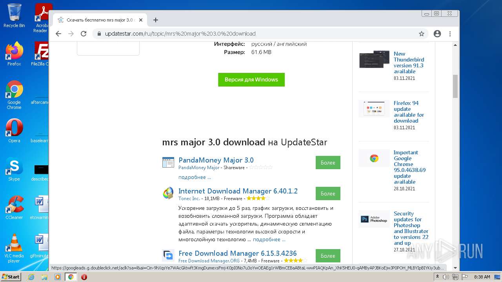502x282 pixels.
Task: Click the Более button for Internet Download Manager
Action: pos(328,193)
